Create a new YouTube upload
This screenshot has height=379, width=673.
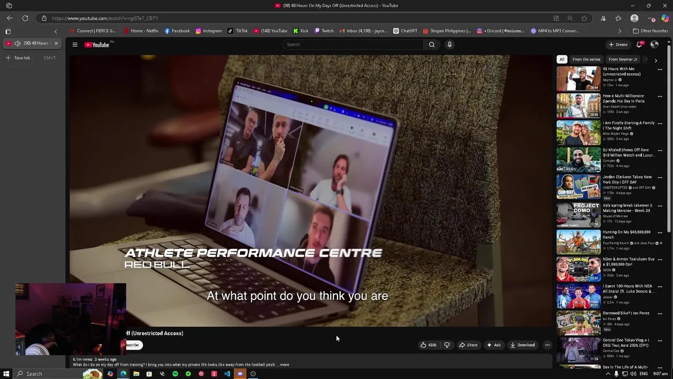coord(618,45)
